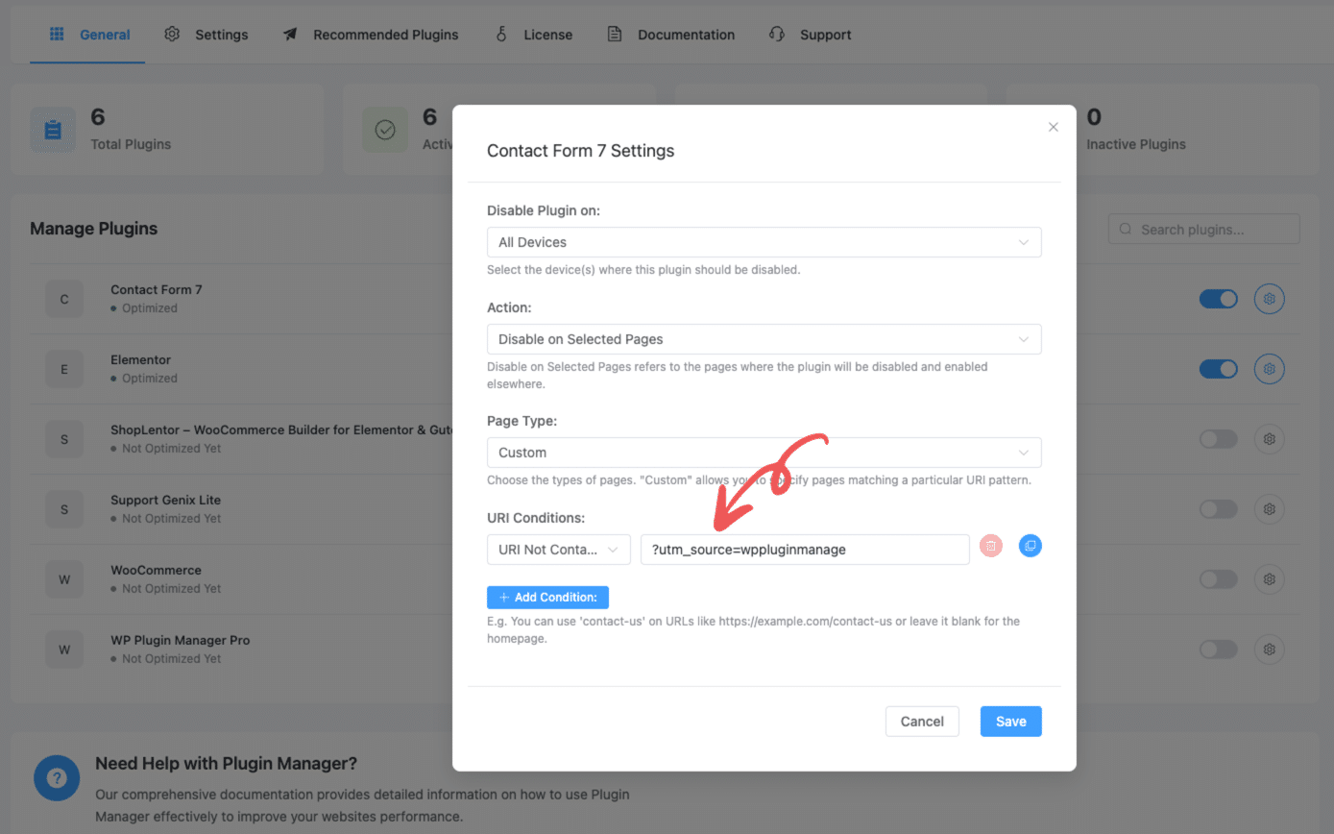Click the Add Condition button
Image resolution: width=1334 pixels, height=834 pixels.
[547, 598]
